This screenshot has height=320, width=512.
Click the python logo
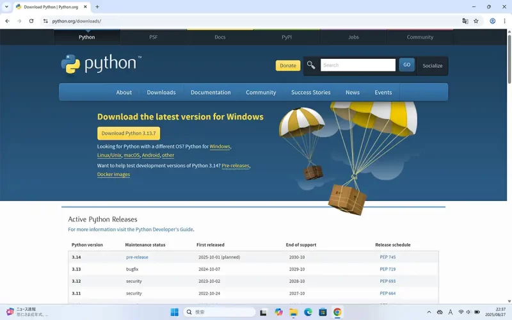click(101, 63)
